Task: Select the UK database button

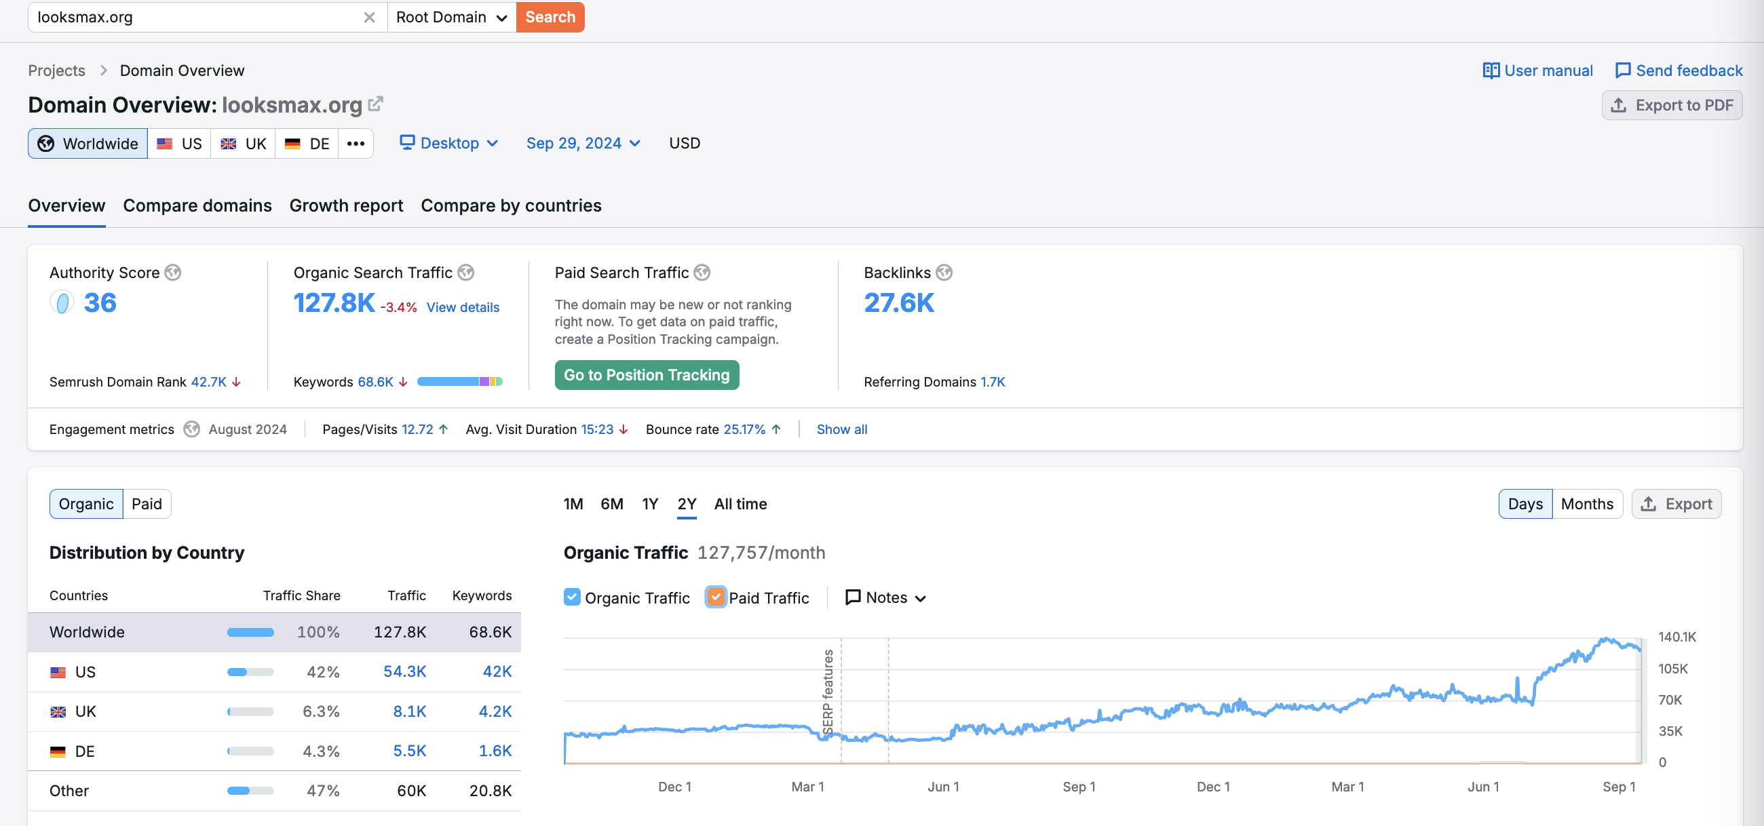Action: pos(243,143)
